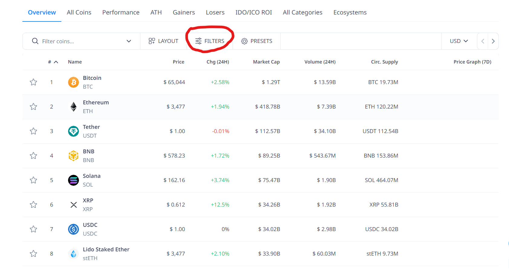This screenshot has height=271, width=509.
Task: Click the USDC logo icon
Action: pos(73,229)
